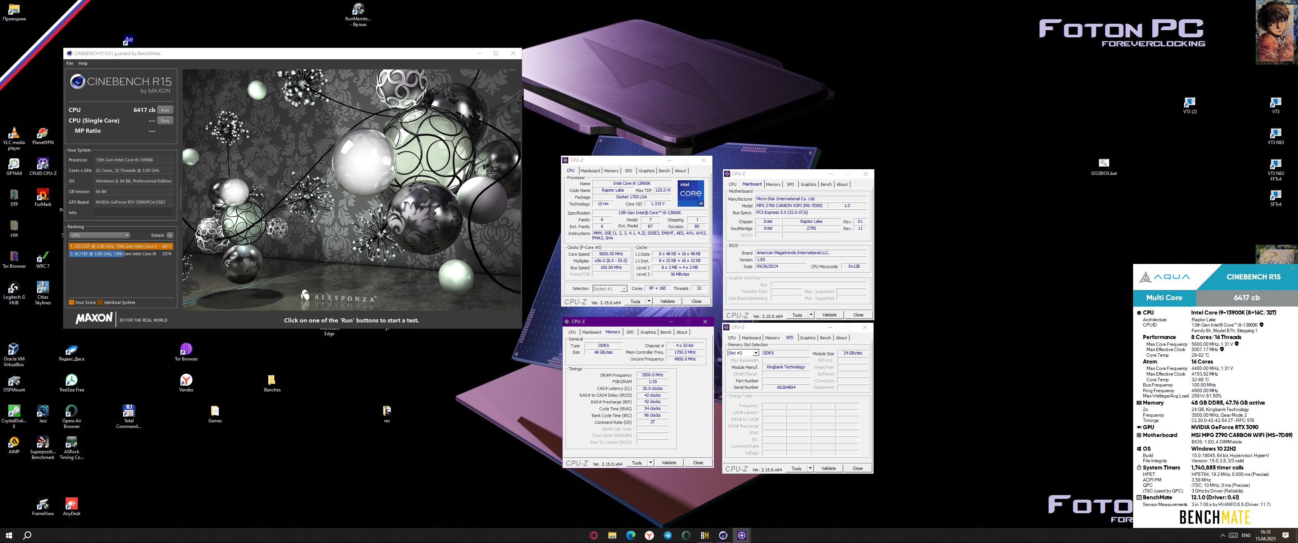
Task: Open Superposition Benchmark shortcut
Action: [x=43, y=447]
